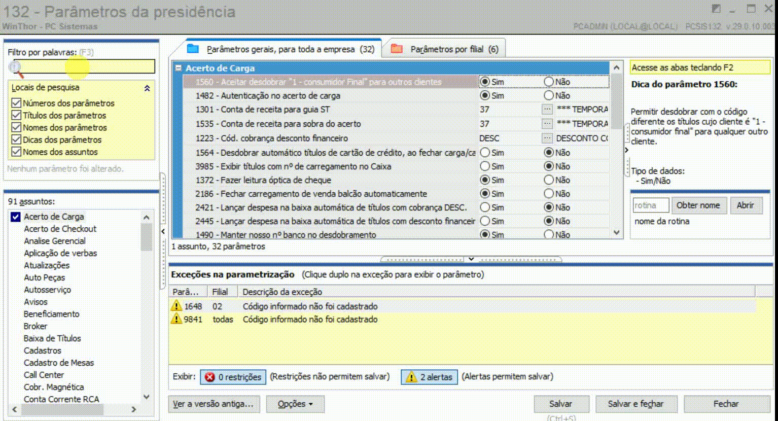This screenshot has width=778, height=421.
Task: Click the orange folder icon of Parâmetros por filial tab
Action: point(397,49)
